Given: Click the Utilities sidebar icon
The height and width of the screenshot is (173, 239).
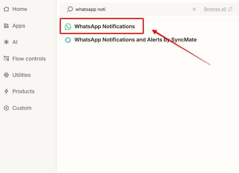Looking at the screenshot, I should pyautogui.click(x=6, y=75).
